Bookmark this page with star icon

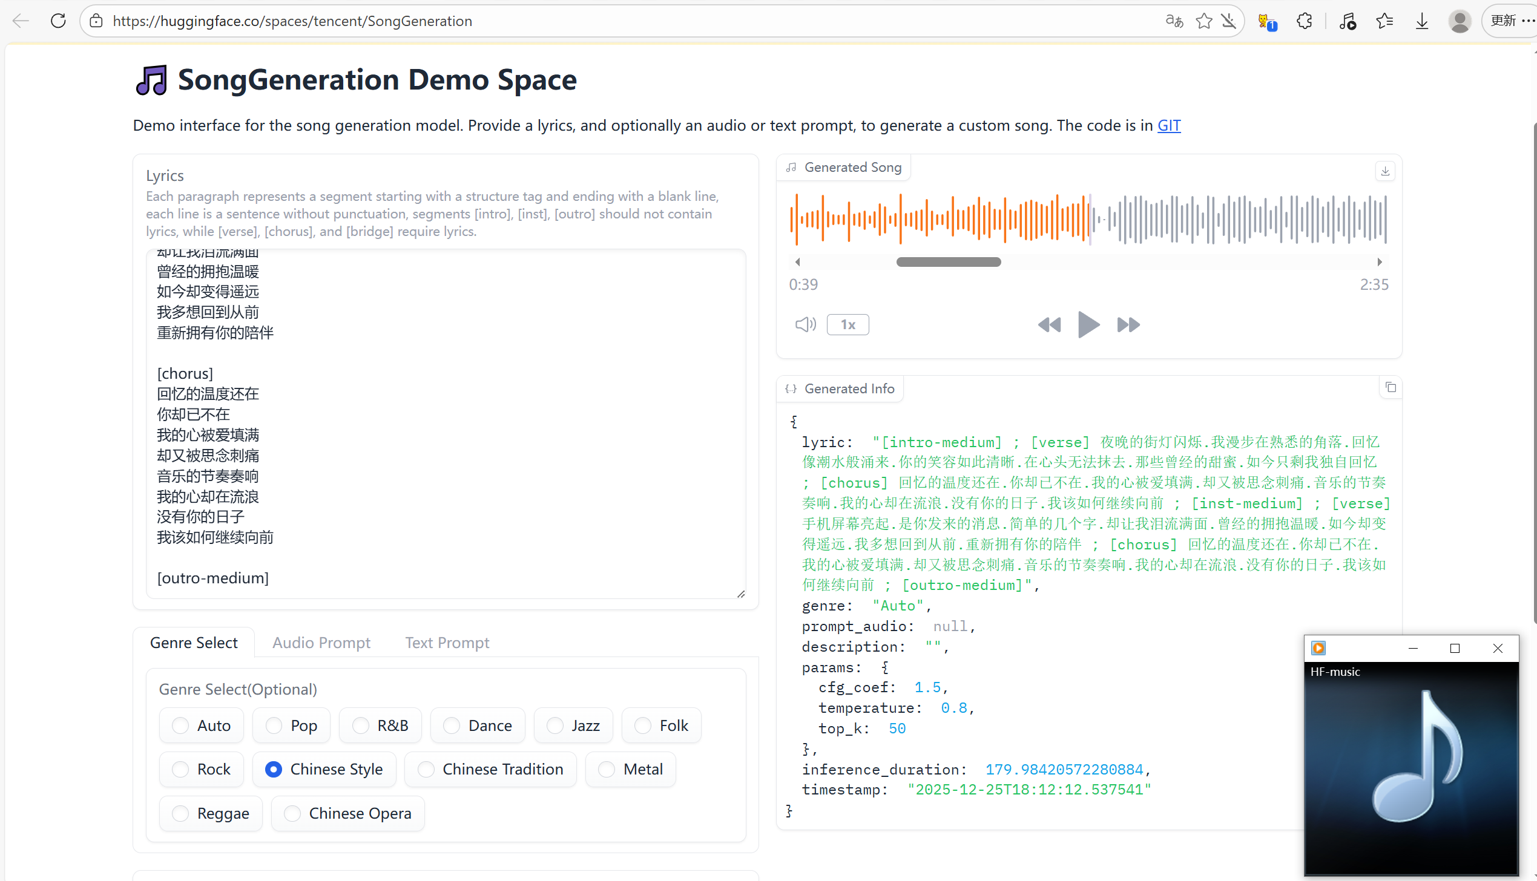point(1203,21)
